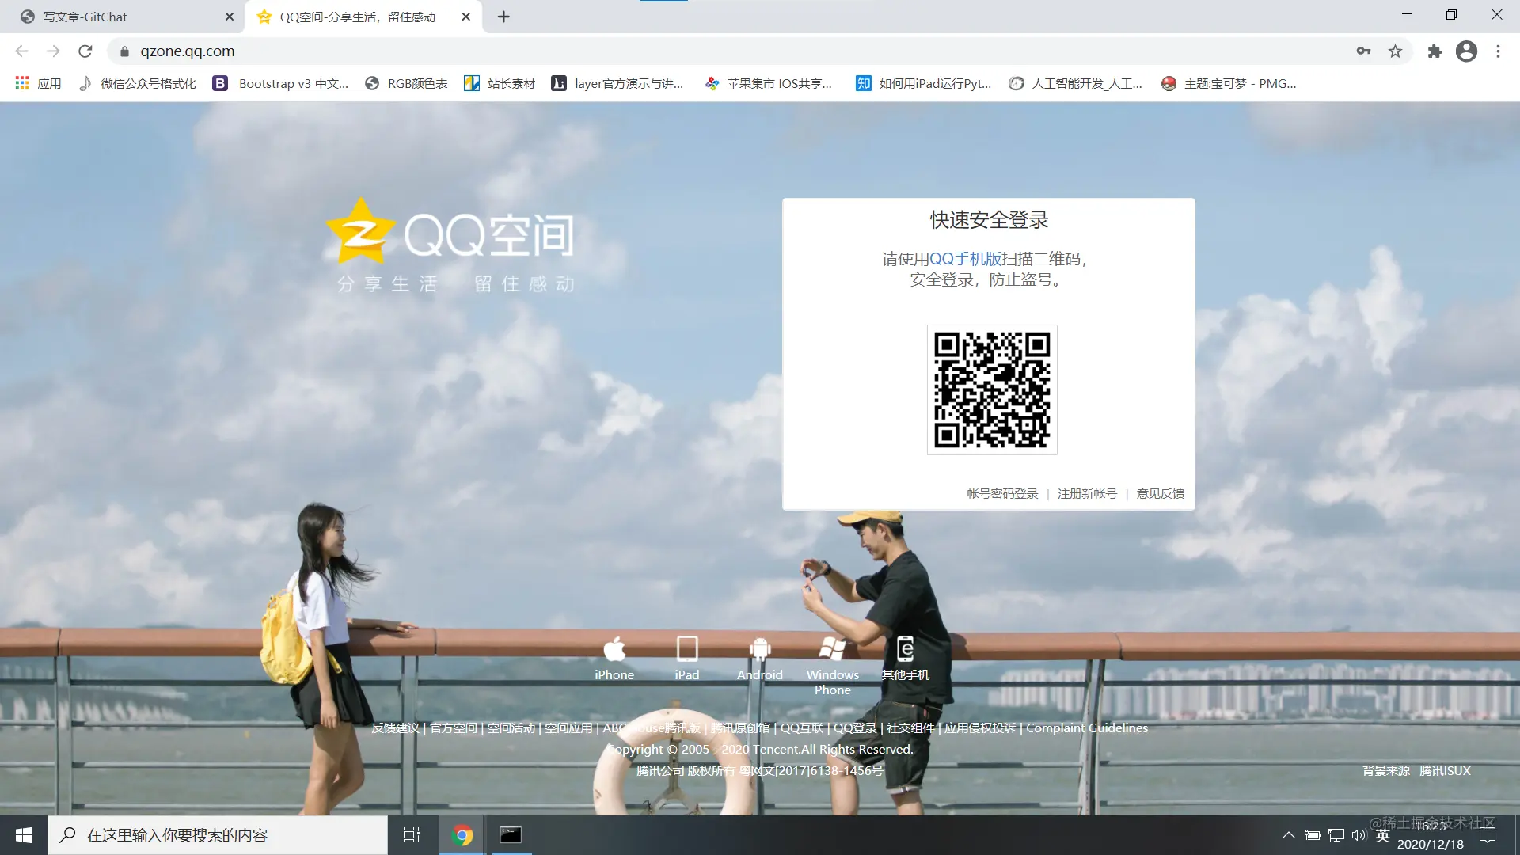The image size is (1520, 855).
Task: Follow the QQ手机版 link
Action: [x=965, y=259]
